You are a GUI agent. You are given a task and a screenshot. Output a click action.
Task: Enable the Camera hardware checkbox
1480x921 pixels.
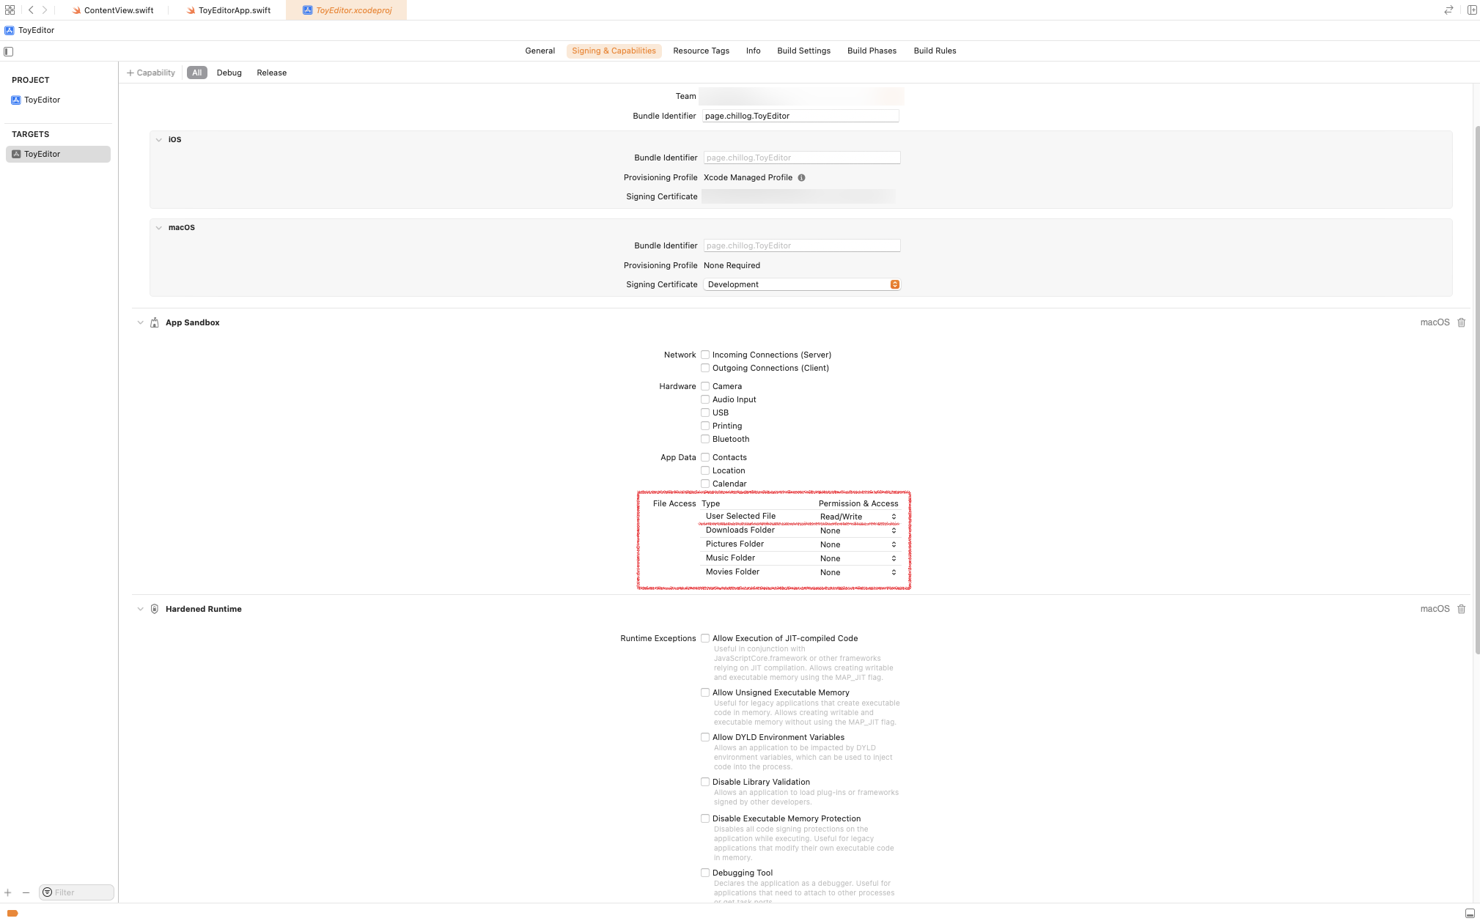point(705,386)
